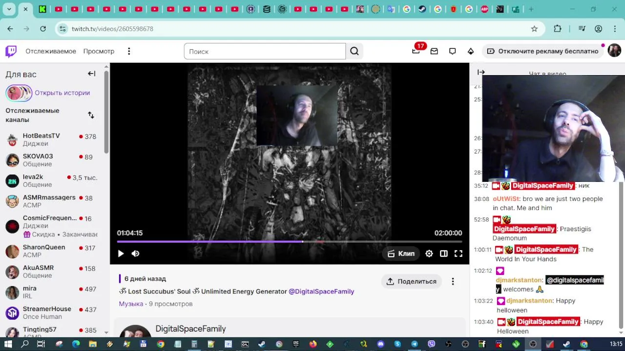This screenshot has width=625, height=351.
Task: Open tab search dropdown arrow
Action: [9, 9]
